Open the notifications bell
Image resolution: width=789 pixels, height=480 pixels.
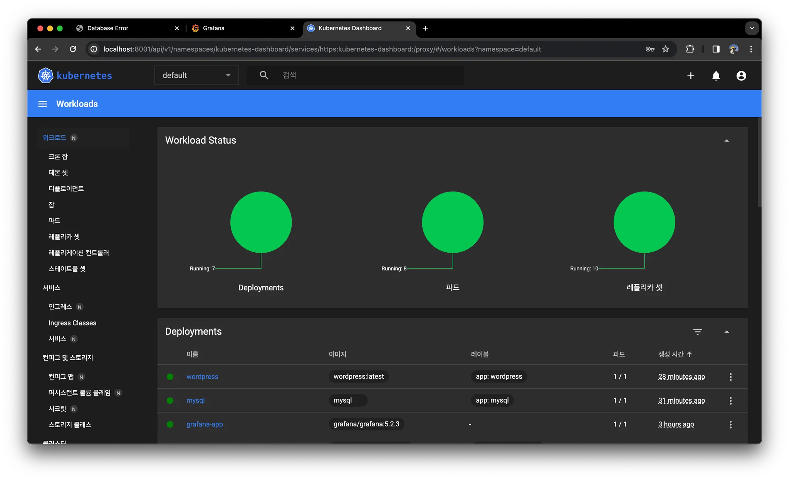(716, 76)
